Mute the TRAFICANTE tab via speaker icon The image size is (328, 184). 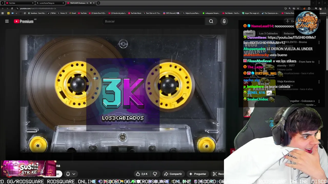coord(90,3)
